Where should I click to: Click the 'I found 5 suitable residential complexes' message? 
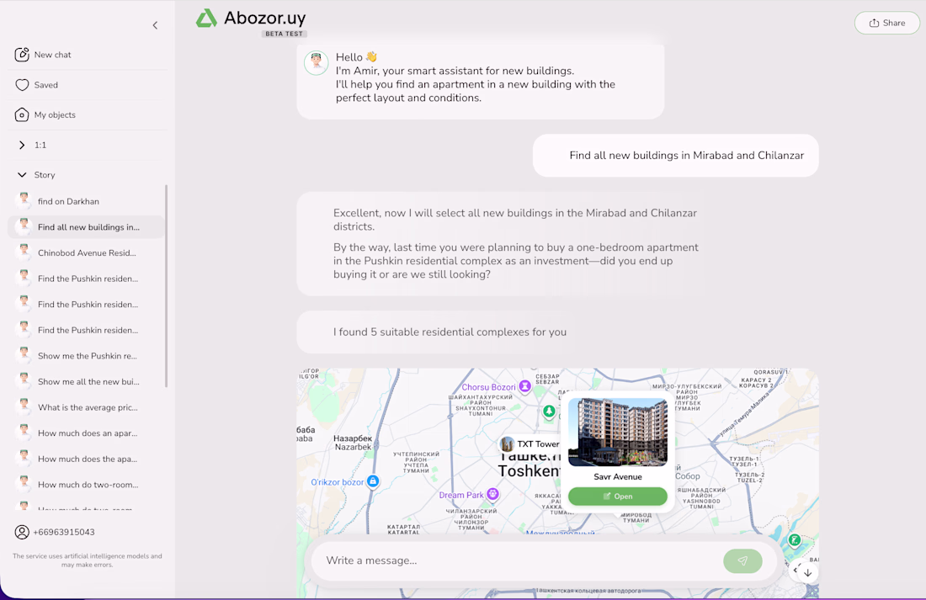[x=450, y=332]
